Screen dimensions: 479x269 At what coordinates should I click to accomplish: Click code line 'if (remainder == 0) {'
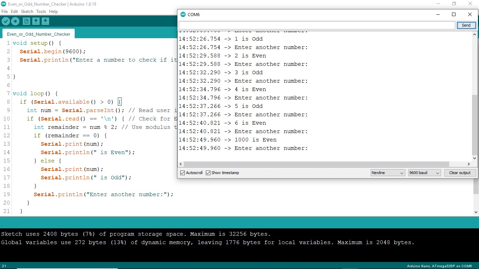point(70,136)
